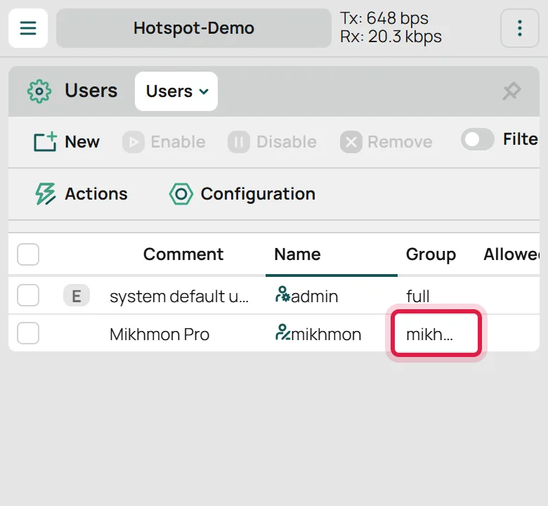Select the Mikhmon Pro row checkbox
The height and width of the screenshot is (506, 548).
(x=28, y=333)
